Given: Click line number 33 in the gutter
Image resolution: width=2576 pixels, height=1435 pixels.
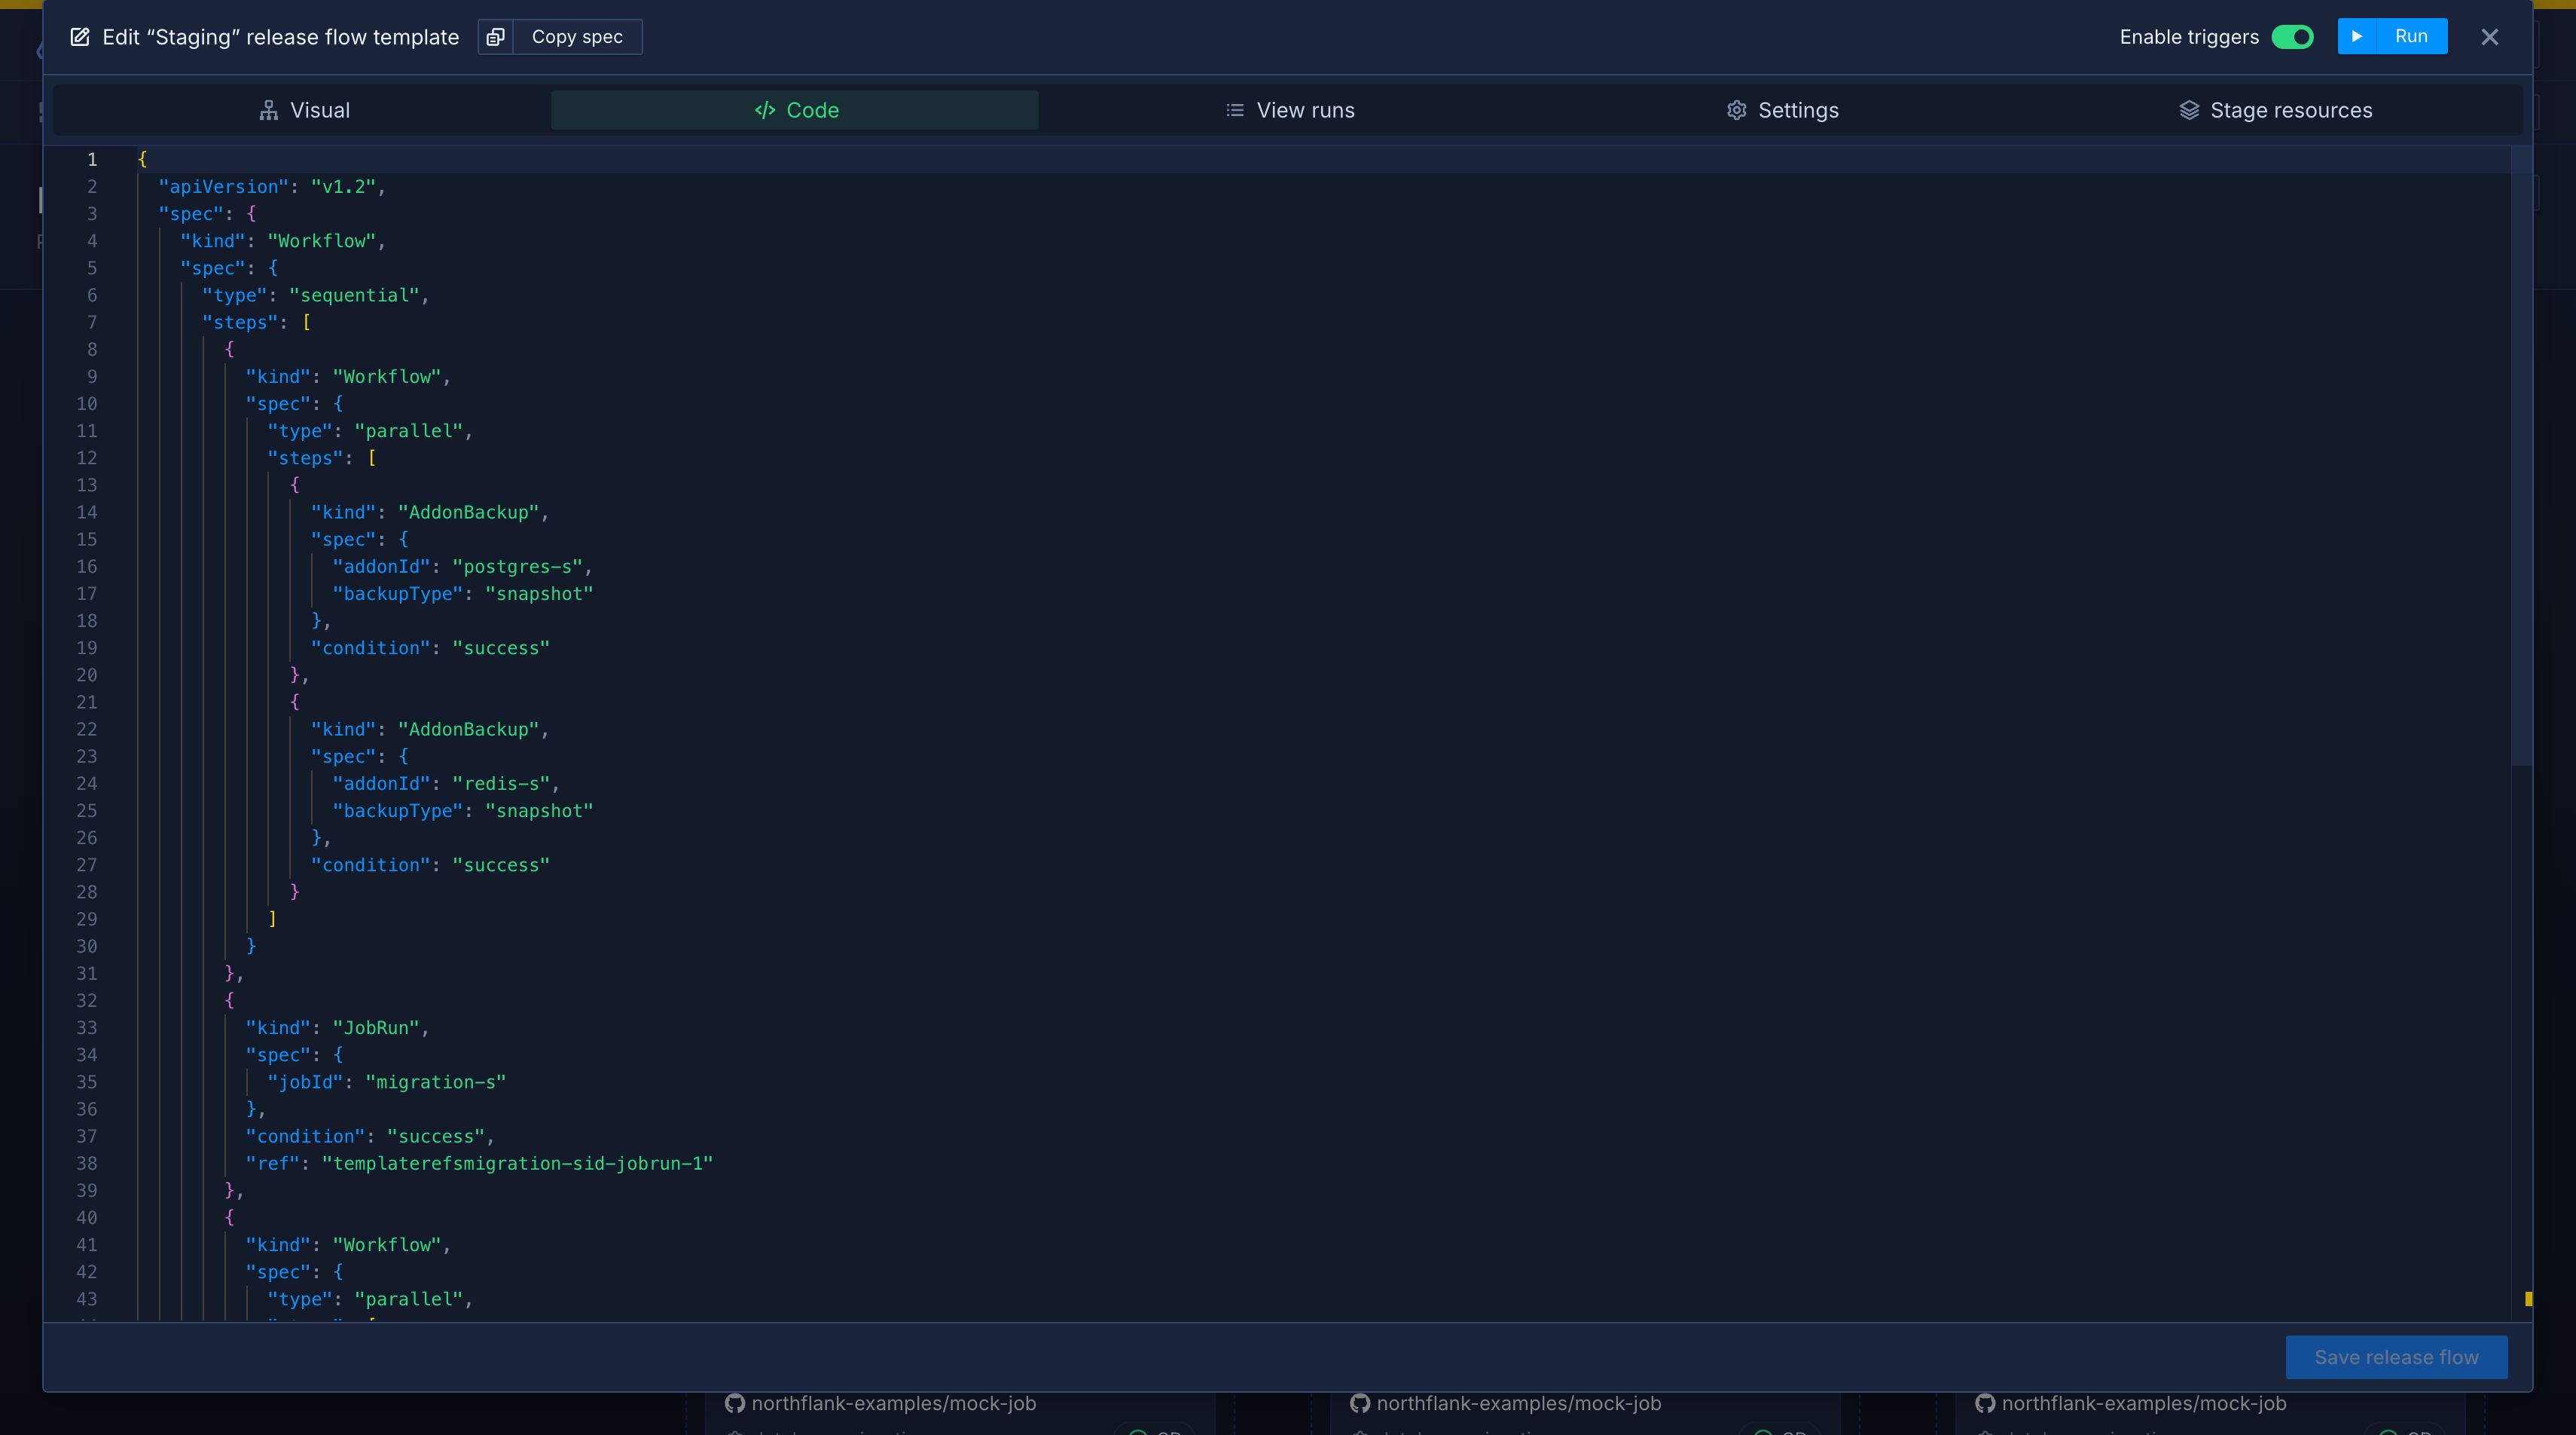Looking at the screenshot, I should tap(87, 1028).
